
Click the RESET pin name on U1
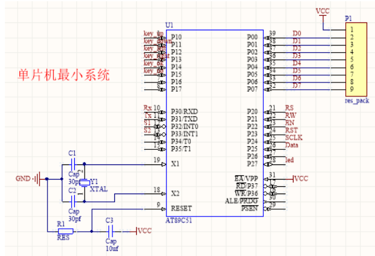tap(181, 209)
